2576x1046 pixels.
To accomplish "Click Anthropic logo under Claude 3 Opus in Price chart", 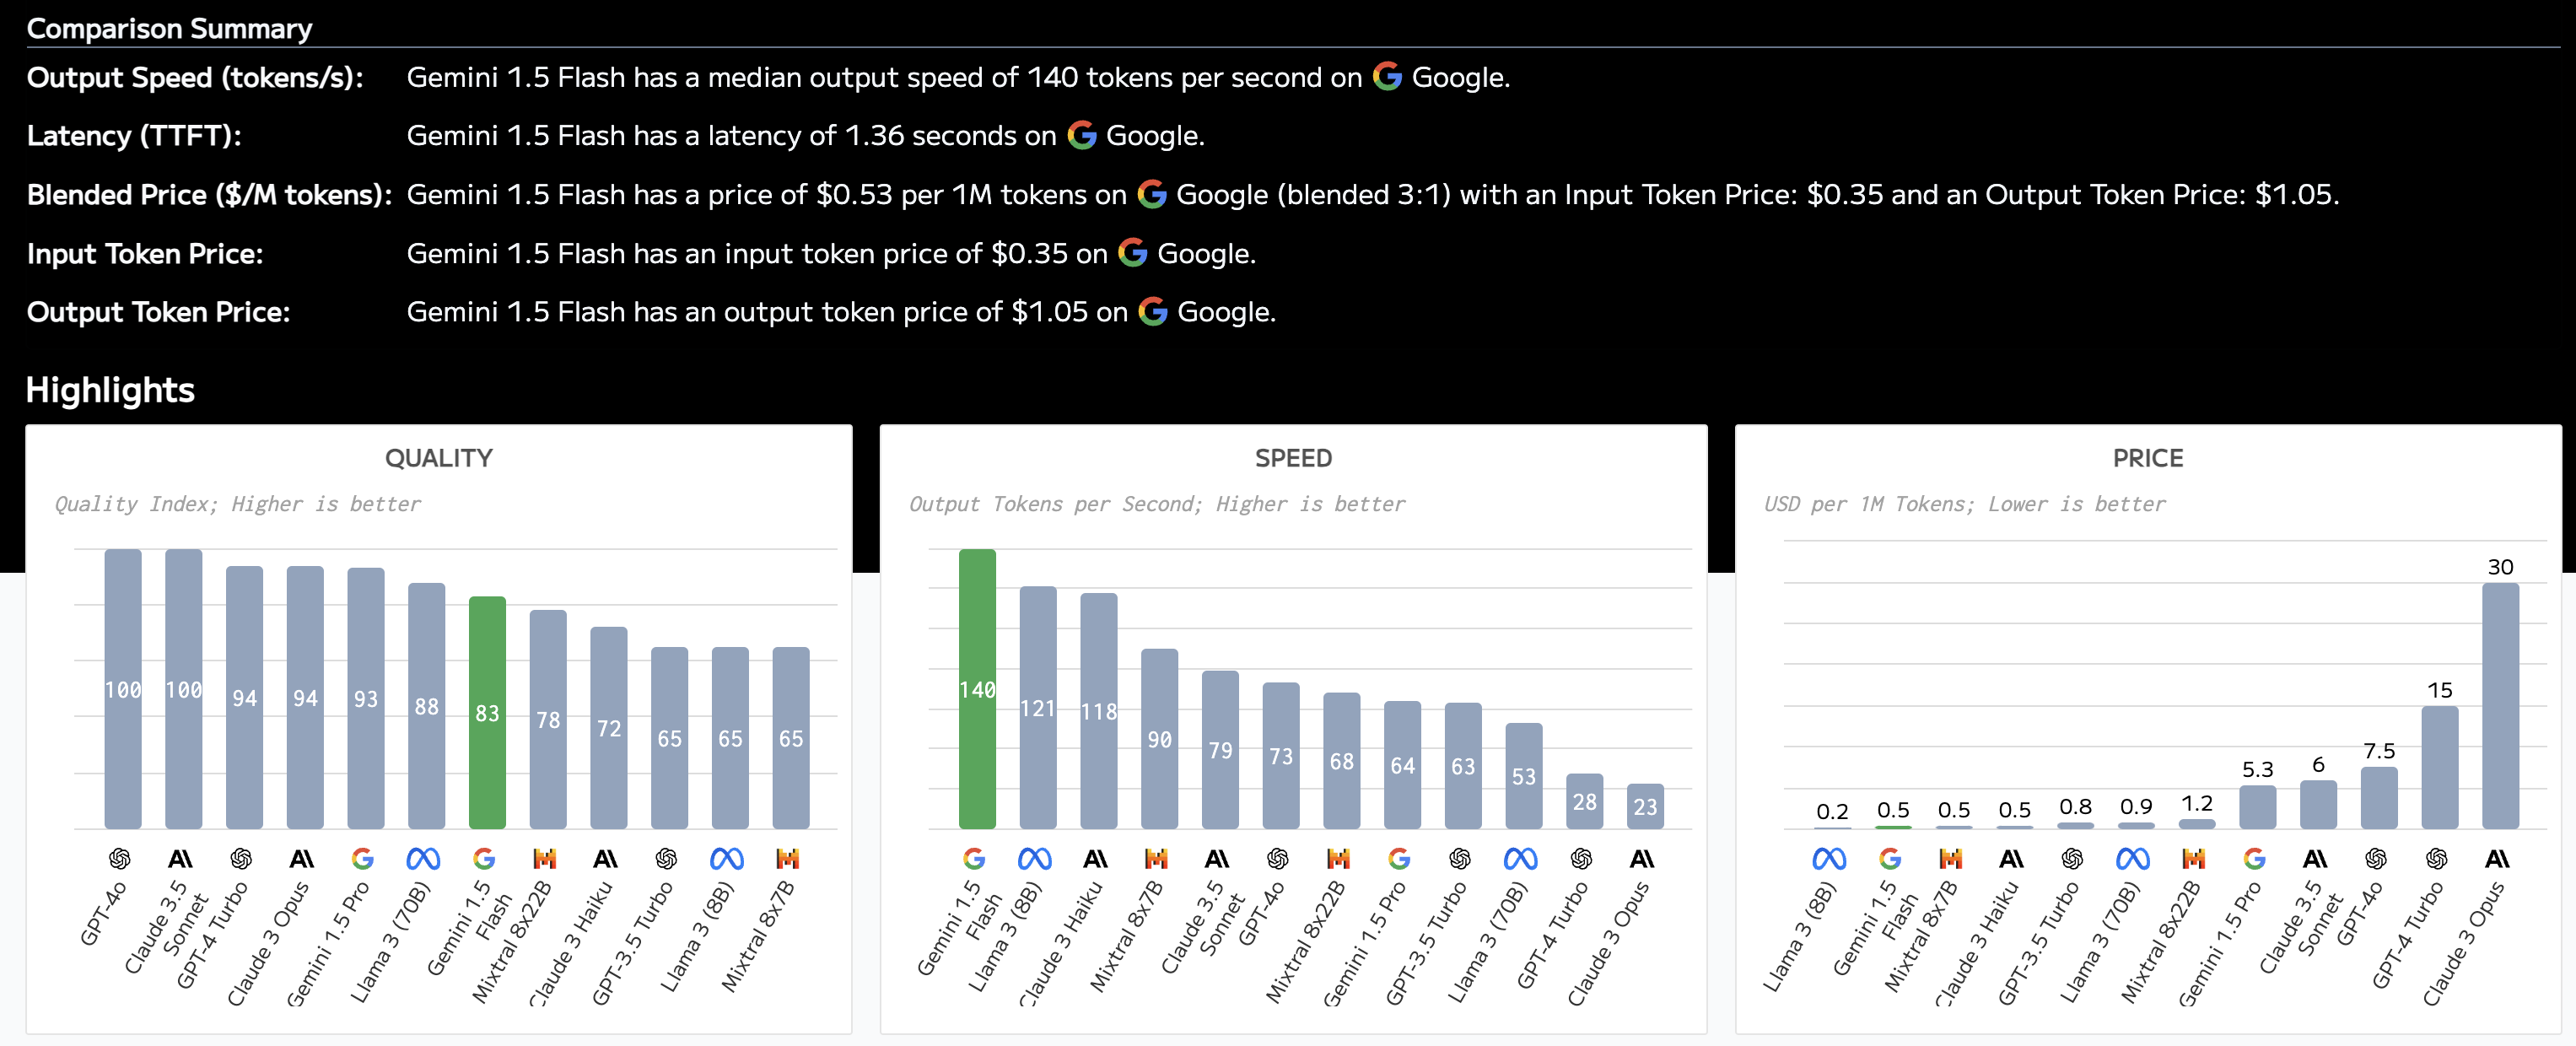I will [2497, 859].
